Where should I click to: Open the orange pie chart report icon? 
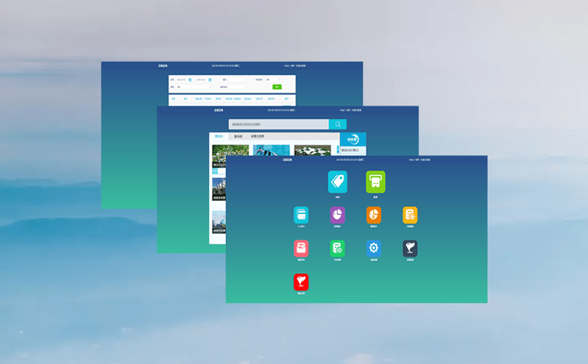(x=374, y=215)
